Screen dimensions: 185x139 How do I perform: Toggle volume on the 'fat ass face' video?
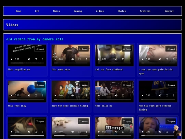pyautogui.click(x=116, y=59)
